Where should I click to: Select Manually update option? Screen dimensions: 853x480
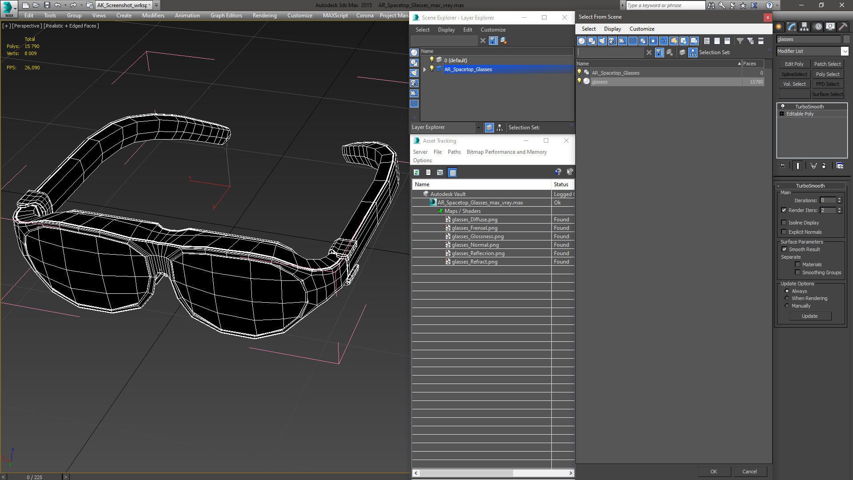pos(787,306)
